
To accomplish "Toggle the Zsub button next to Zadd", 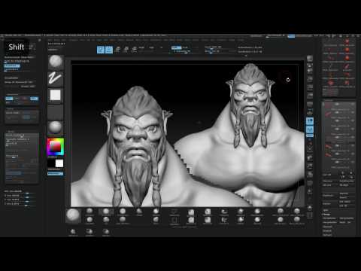I will (x=185, y=47).
